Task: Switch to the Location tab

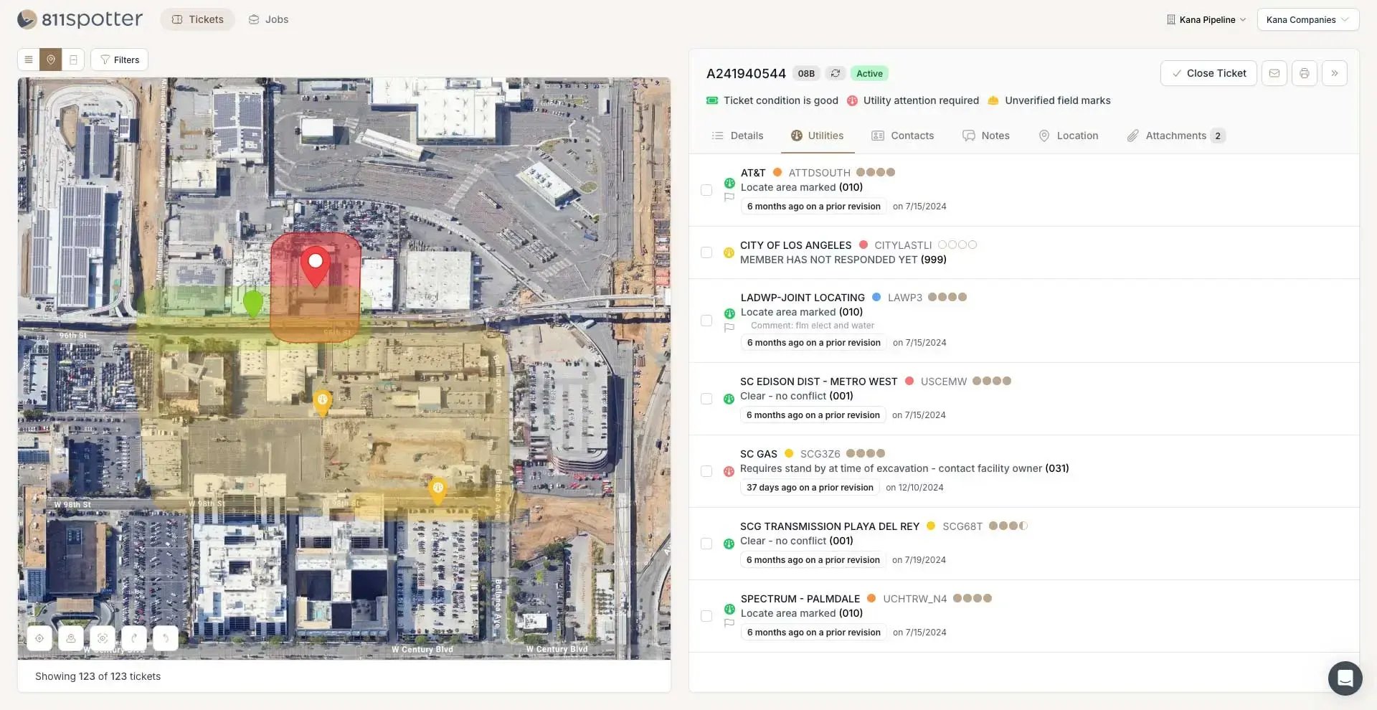Action: [1069, 136]
